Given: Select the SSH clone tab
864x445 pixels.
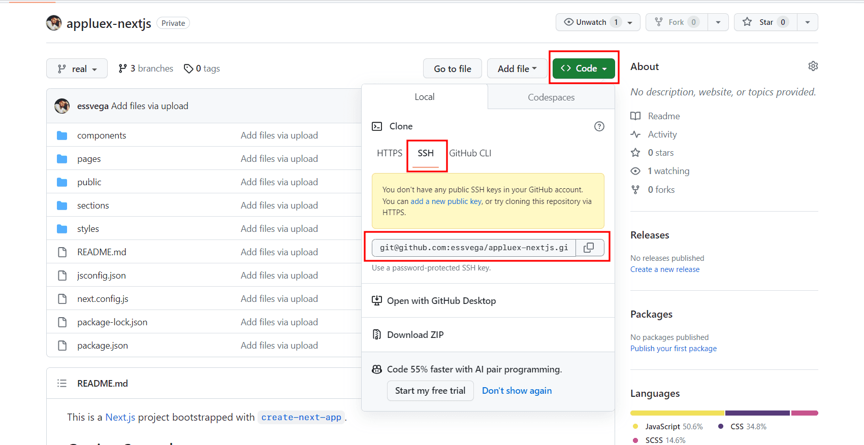Looking at the screenshot, I should click(426, 153).
